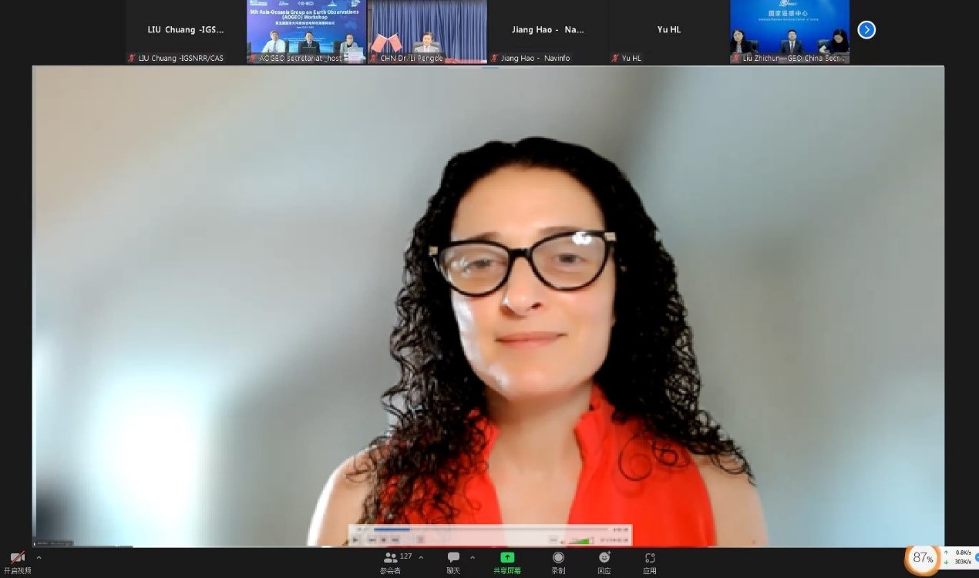Expand options arrow next to participants
This screenshot has width=979, height=578.
420,557
